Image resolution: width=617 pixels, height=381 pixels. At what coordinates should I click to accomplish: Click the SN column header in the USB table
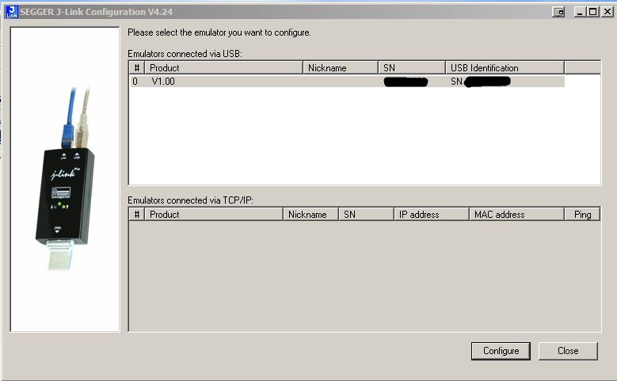[412, 67]
